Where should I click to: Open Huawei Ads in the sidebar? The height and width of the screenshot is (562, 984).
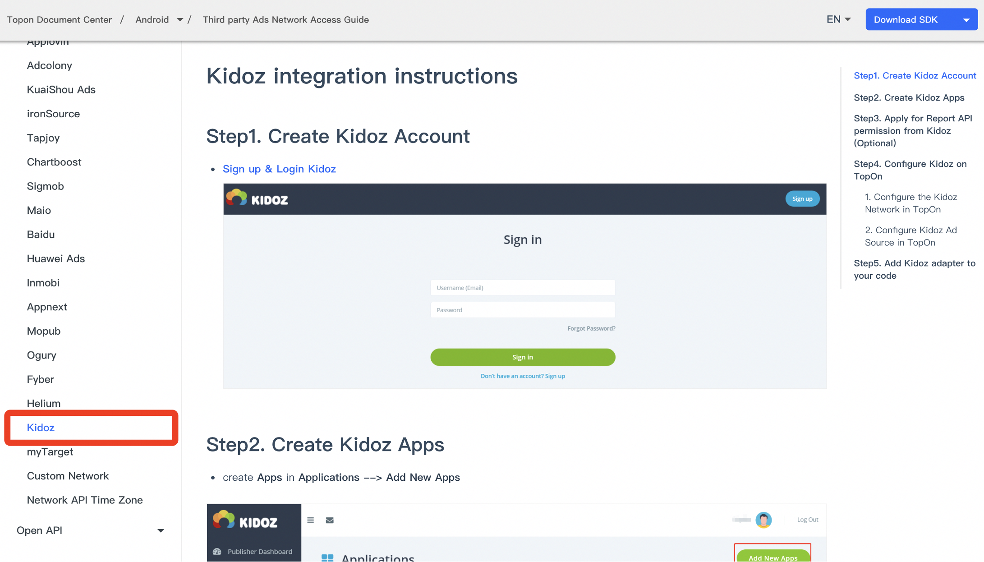click(x=56, y=258)
